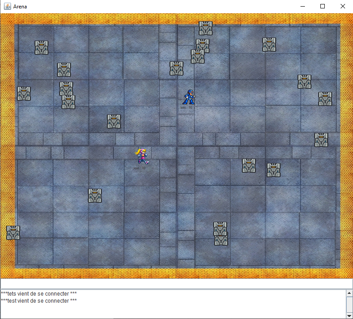Maximize the Arena window
Image resolution: width=353 pixels, height=319 pixels.
tap(323, 6)
